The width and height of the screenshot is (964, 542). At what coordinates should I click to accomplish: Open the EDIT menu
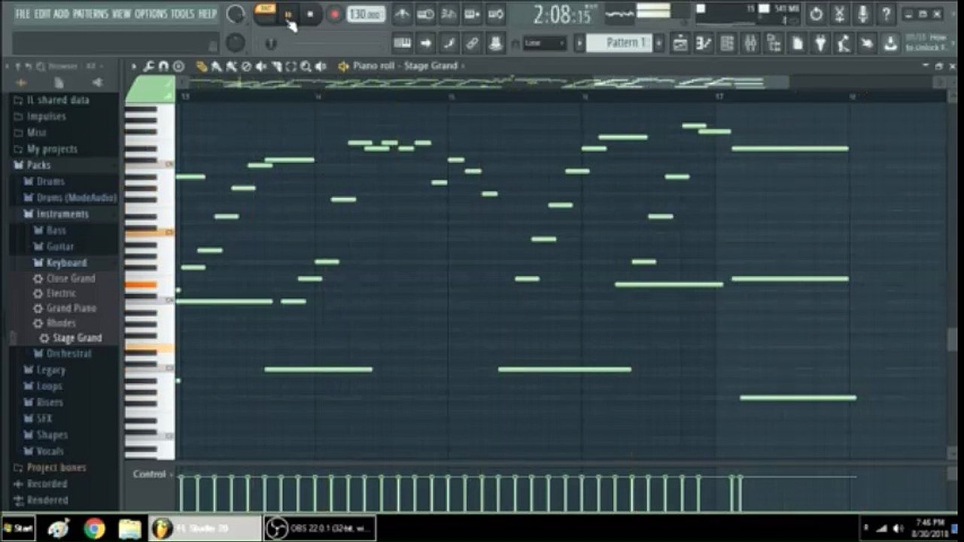pos(42,14)
